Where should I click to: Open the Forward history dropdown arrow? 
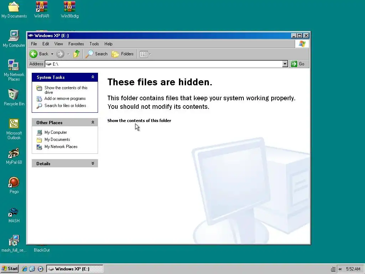click(68, 54)
